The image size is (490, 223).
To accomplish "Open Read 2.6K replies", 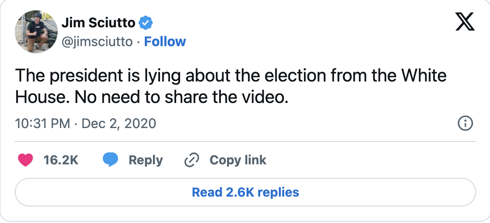I will pyautogui.click(x=245, y=193).
